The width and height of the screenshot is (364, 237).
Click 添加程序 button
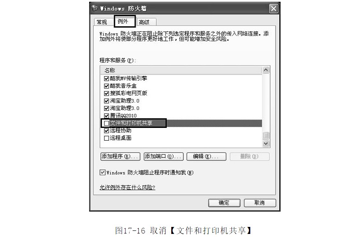pyautogui.click(x=120, y=156)
